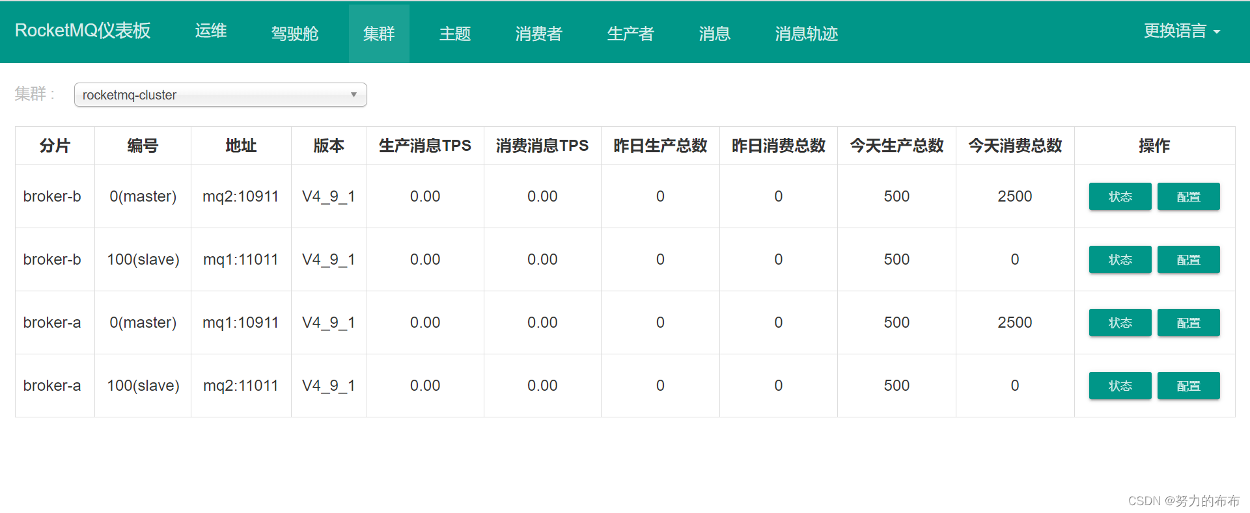Click 配置 for broker-a slave mq2:11011
The image size is (1250, 513).
(x=1189, y=386)
